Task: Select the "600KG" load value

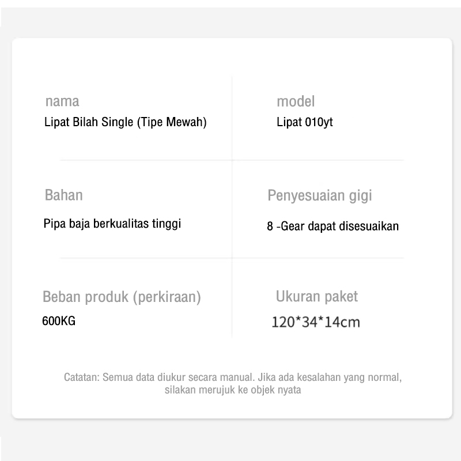Action: click(x=59, y=322)
